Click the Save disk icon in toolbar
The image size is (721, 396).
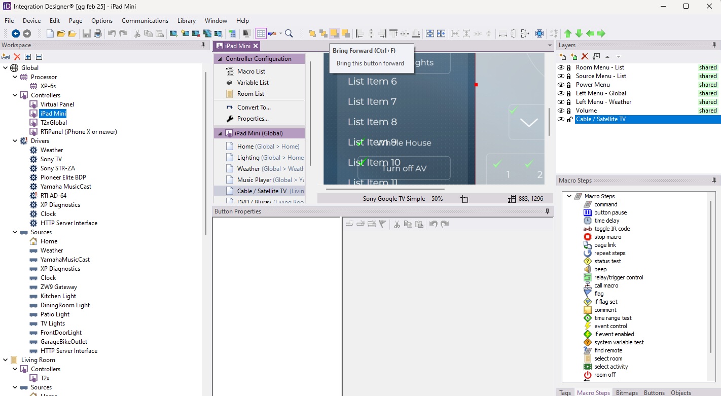click(87, 33)
